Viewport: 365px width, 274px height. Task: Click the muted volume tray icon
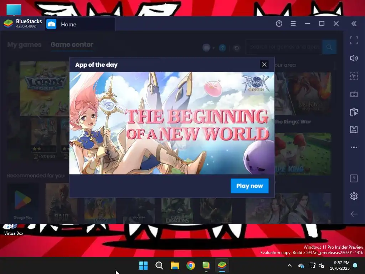[322, 265]
